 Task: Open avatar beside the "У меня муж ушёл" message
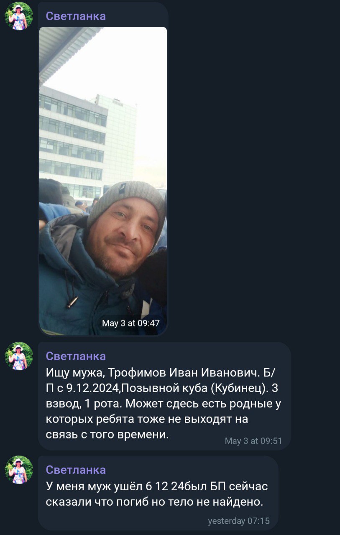click(19, 470)
